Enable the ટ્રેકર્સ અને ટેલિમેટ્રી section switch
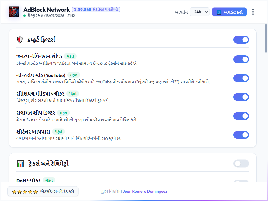Image resolution: width=268 pixels, height=201 pixels. click(x=241, y=164)
